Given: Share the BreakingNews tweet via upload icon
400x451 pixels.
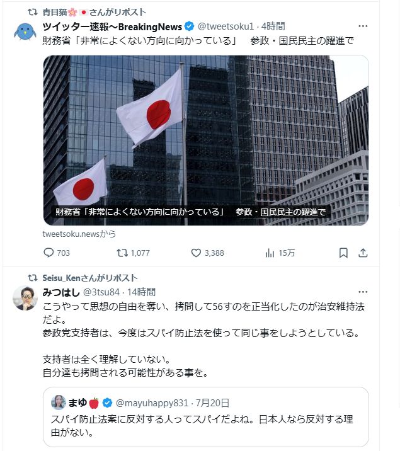Looking at the screenshot, I should click(x=363, y=253).
